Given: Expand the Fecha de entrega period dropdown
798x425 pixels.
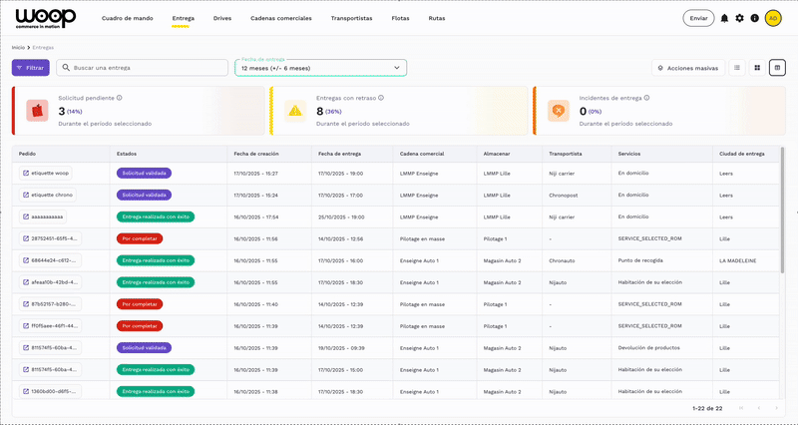Looking at the screenshot, I should click(x=321, y=68).
